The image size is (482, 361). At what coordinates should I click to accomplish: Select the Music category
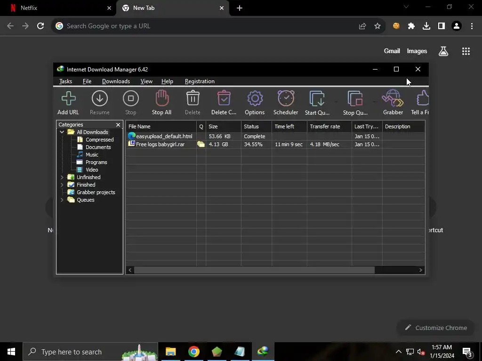92,155
